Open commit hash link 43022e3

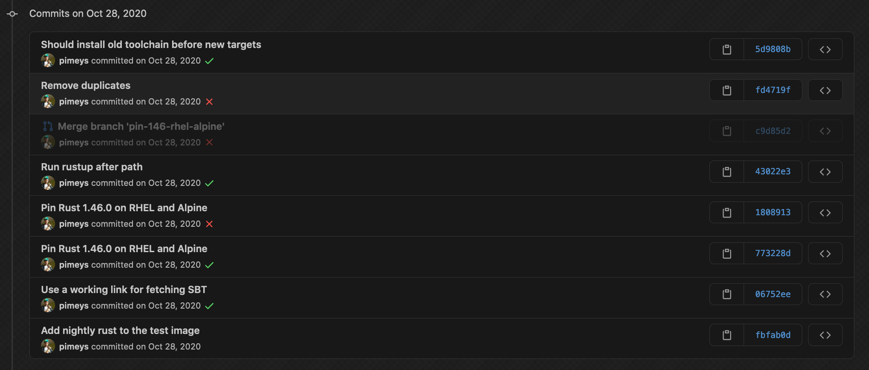tap(773, 172)
